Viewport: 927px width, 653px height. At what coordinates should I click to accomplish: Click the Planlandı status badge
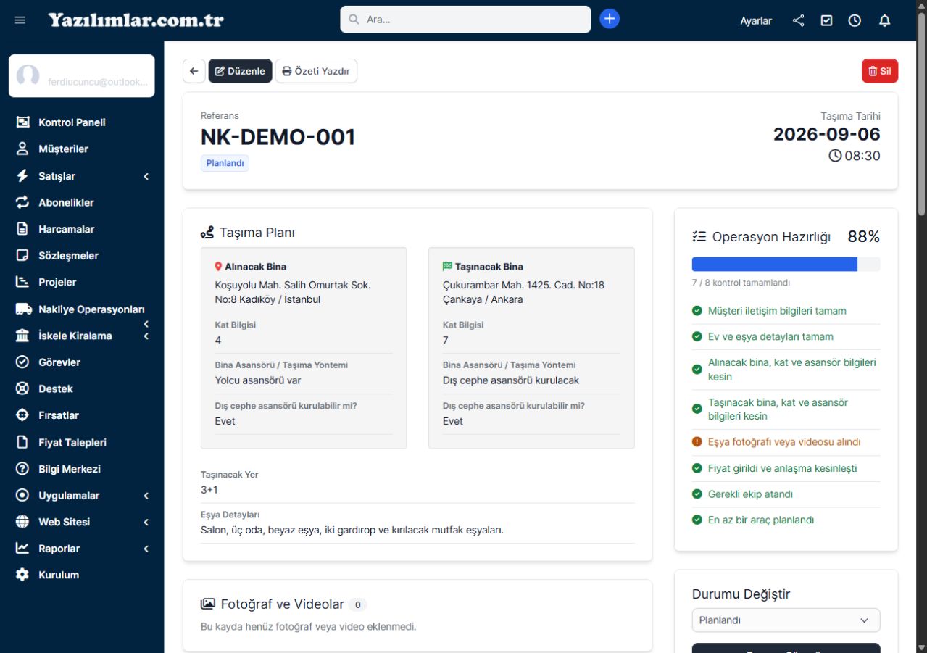225,163
